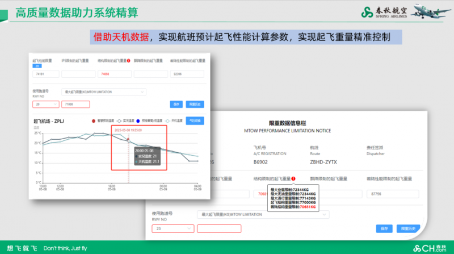Expand MTOW LIMITATION dropdown in the notice panel
The height and width of the screenshot is (254, 454).
(263, 215)
